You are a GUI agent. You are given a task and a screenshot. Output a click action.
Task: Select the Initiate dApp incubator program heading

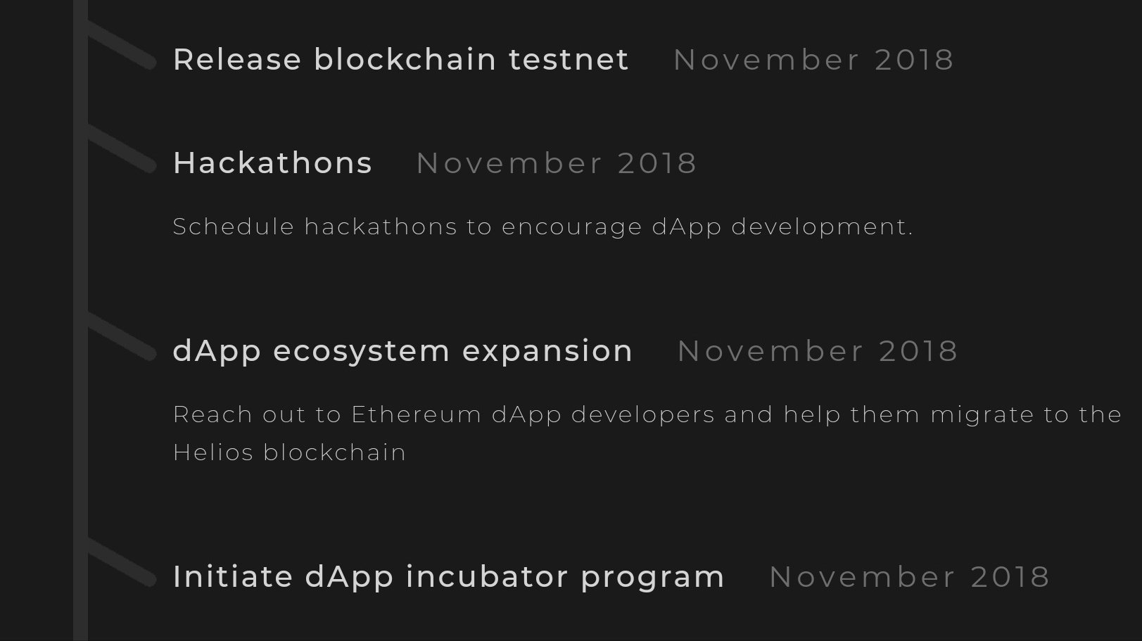448,577
